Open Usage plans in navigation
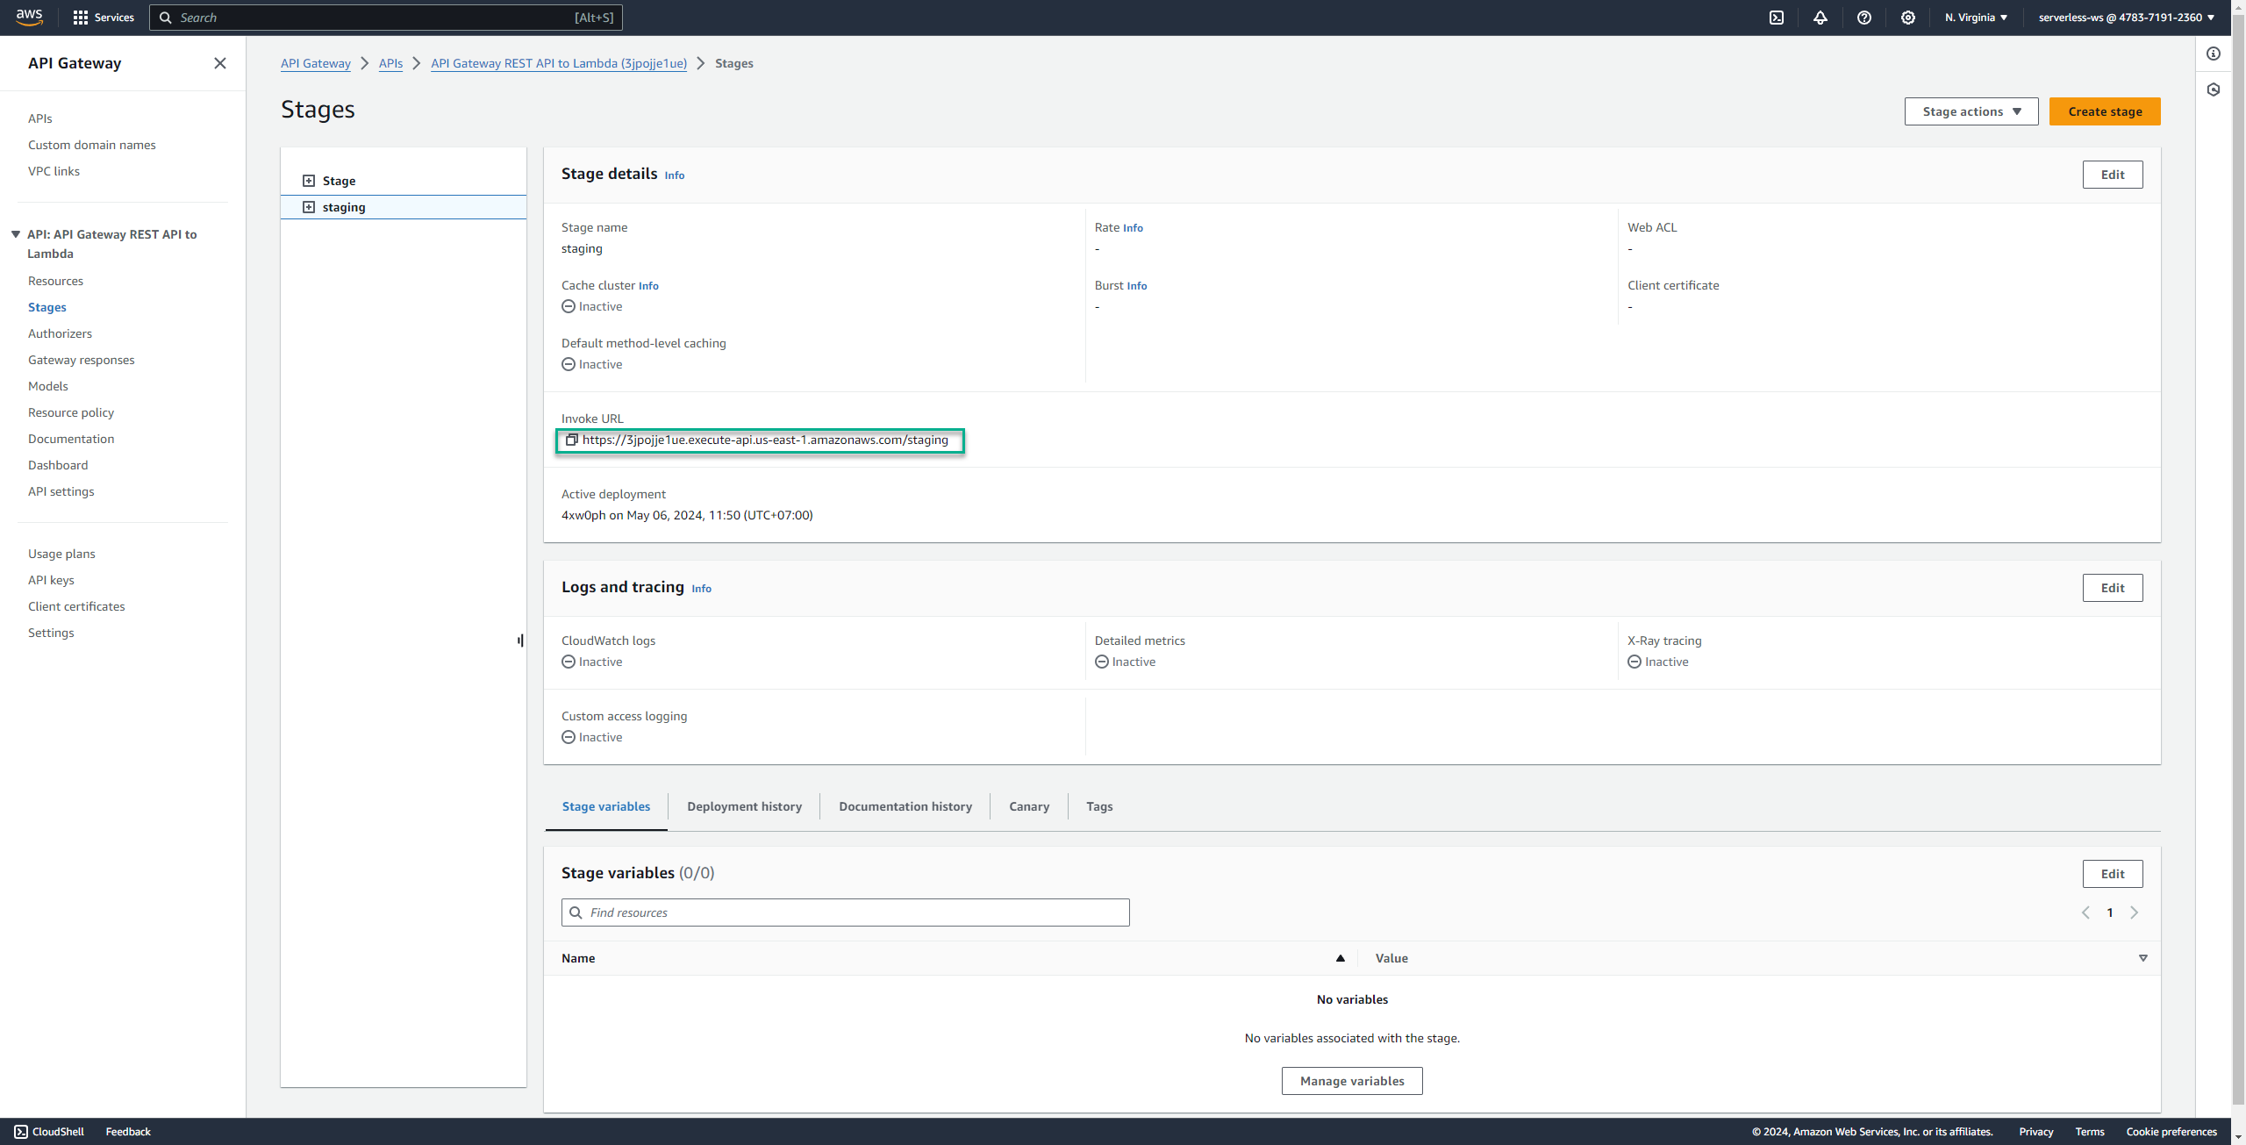The width and height of the screenshot is (2246, 1145). pos(61,554)
